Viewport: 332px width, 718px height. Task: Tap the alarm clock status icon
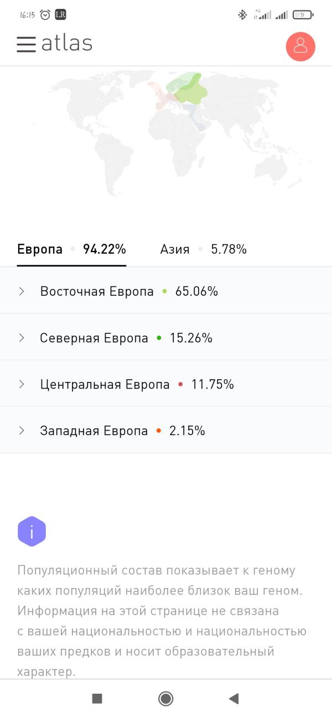pyautogui.click(x=45, y=15)
